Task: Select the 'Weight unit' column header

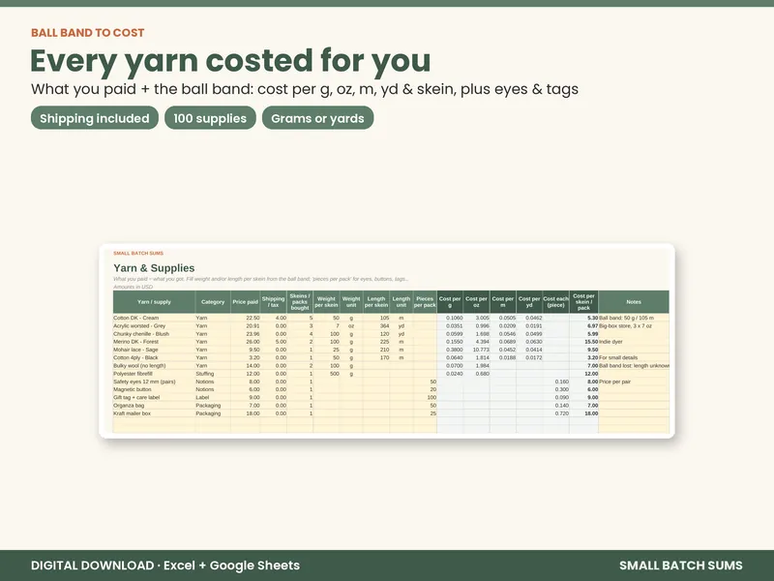Action: 351,302
